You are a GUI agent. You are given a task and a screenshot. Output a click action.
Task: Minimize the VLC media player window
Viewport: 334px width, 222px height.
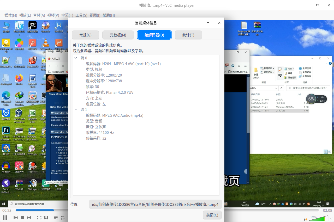point(307,5)
